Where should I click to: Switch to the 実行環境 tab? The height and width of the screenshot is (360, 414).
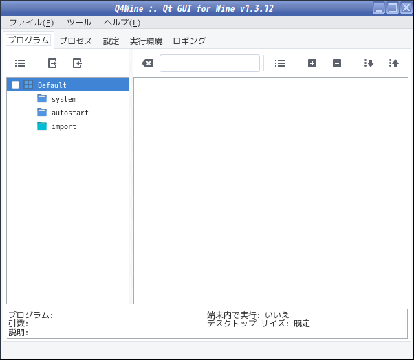click(146, 41)
